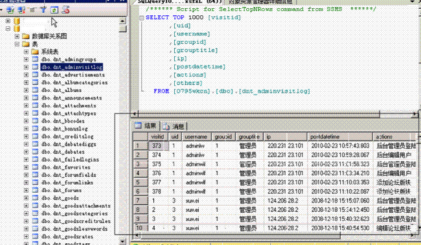Expand the dbo.dnt_forums table node
The width and height of the screenshot is (421, 245).
point(26,191)
